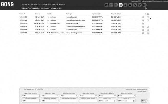168x104 pixels.
Task: Sort table by Fecha column arrow
Action: pyautogui.click(x=25, y=14)
